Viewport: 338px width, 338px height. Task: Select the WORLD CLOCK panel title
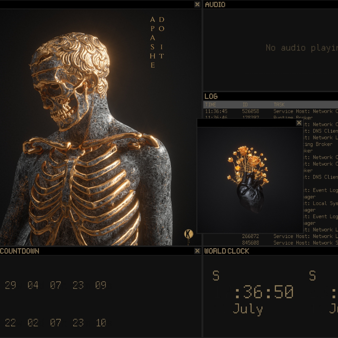pos(226,251)
